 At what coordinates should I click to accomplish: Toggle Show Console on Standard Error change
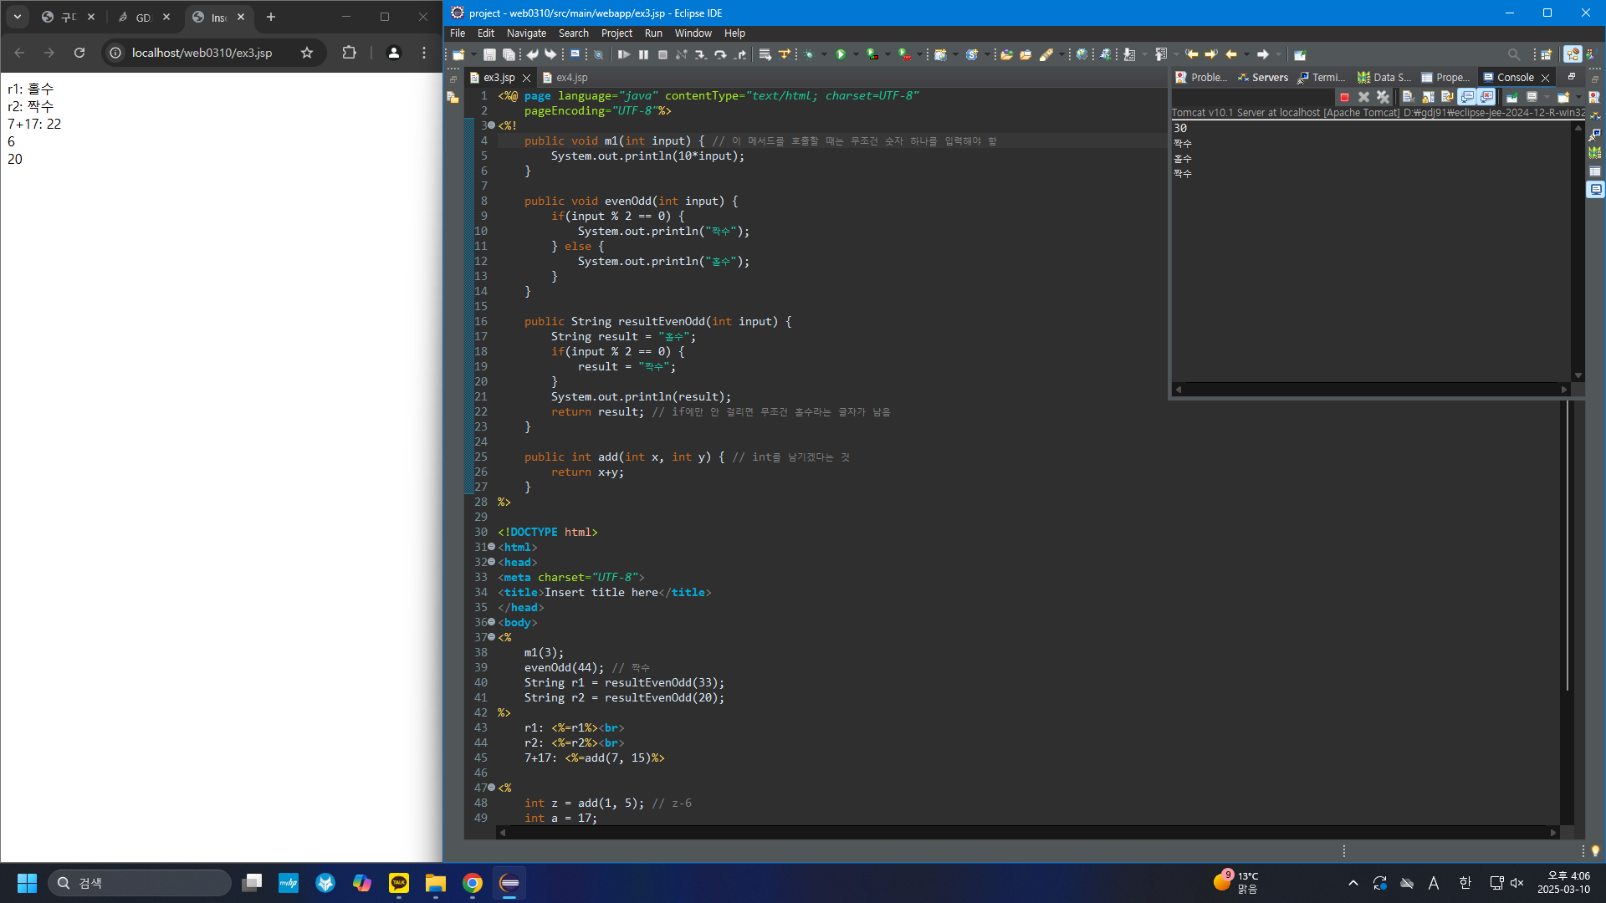point(1486,97)
